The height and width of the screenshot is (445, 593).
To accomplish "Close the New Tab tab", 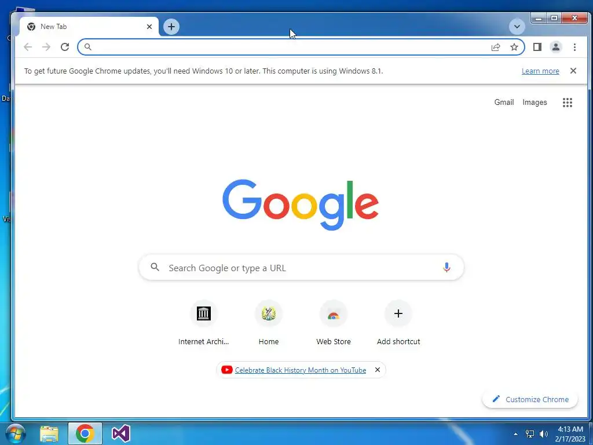I will click(x=149, y=27).
